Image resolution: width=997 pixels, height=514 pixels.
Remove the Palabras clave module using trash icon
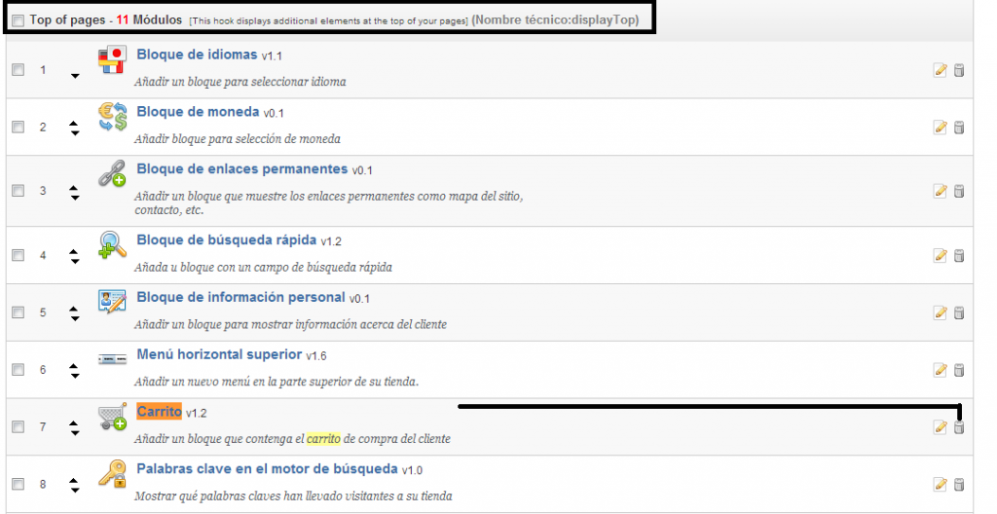tap(959, 485)
